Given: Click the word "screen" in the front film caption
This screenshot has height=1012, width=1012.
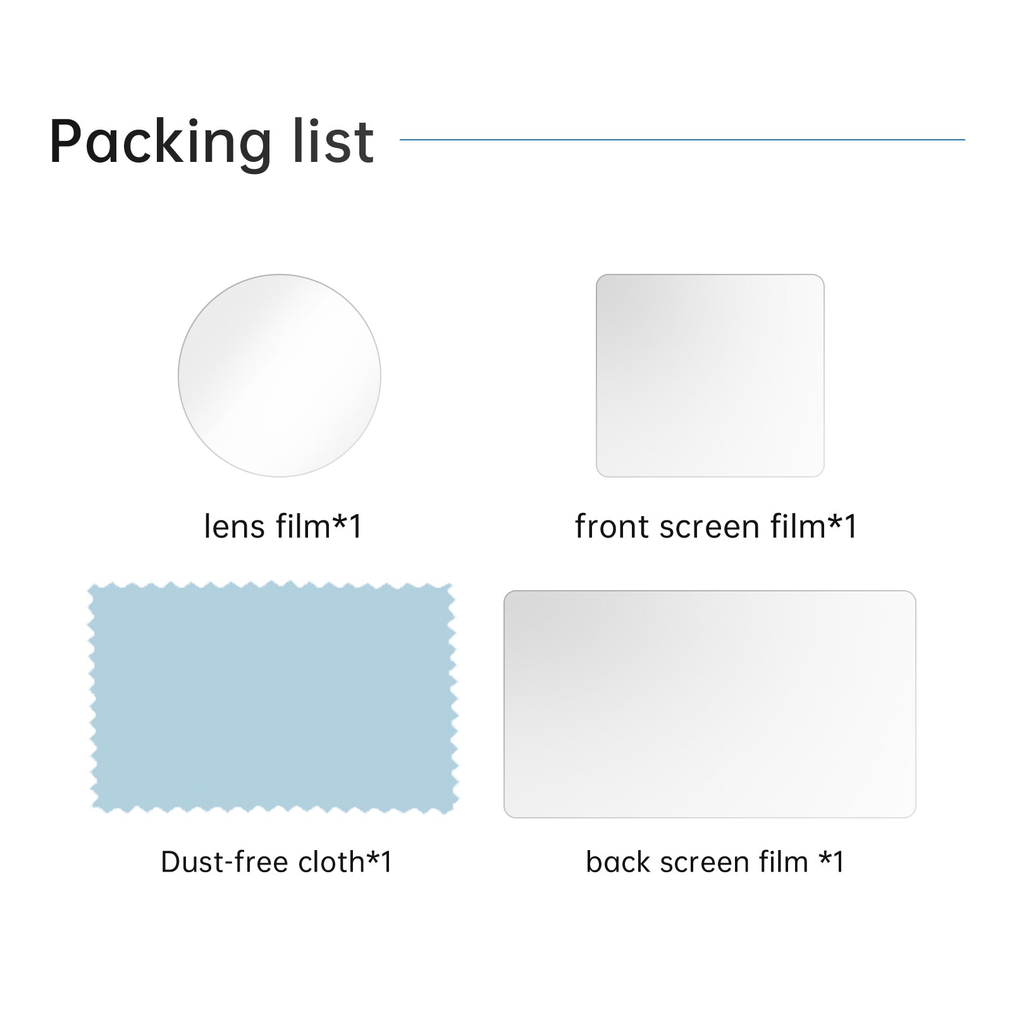Looking at the screenshot, I should [x=709, y=526].
